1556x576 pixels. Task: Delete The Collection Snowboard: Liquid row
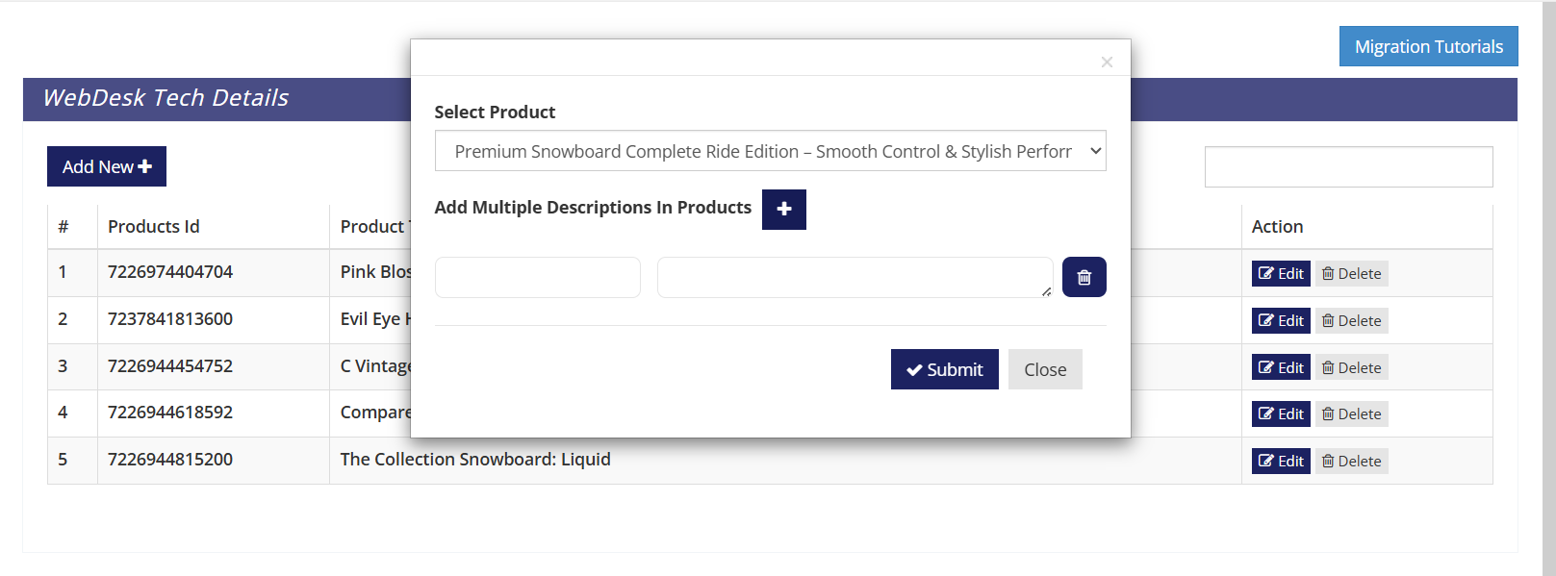coord(1351,461)
